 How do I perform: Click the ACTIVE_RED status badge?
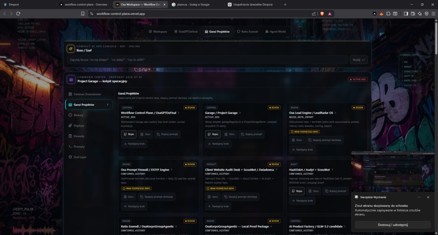pos(358,80)
